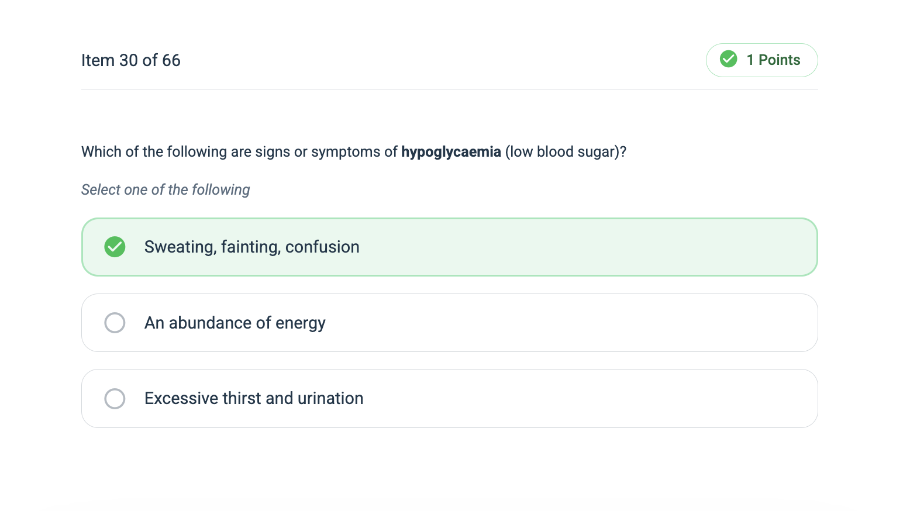Click the "(low blood sugar)?" text
The height and width of the screenshot is (511, 903).
pyautogui.click(x=566, y=152)
